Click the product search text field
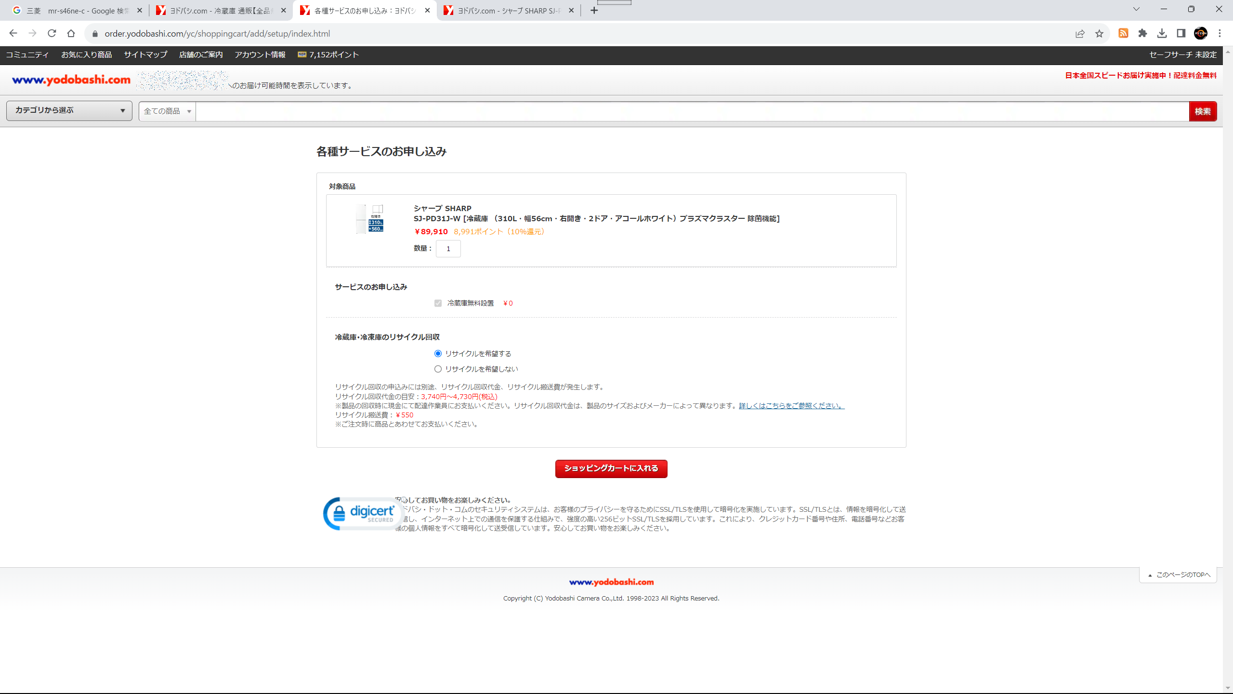 click(x=692, y=111)
